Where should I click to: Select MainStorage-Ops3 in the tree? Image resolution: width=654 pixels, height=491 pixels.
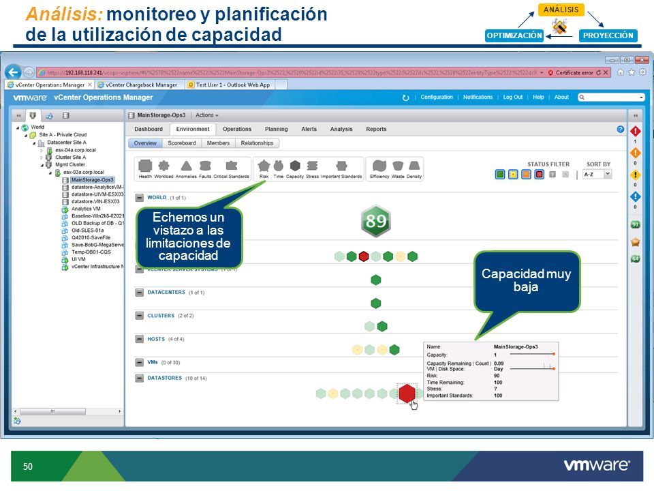click(92, 180)
